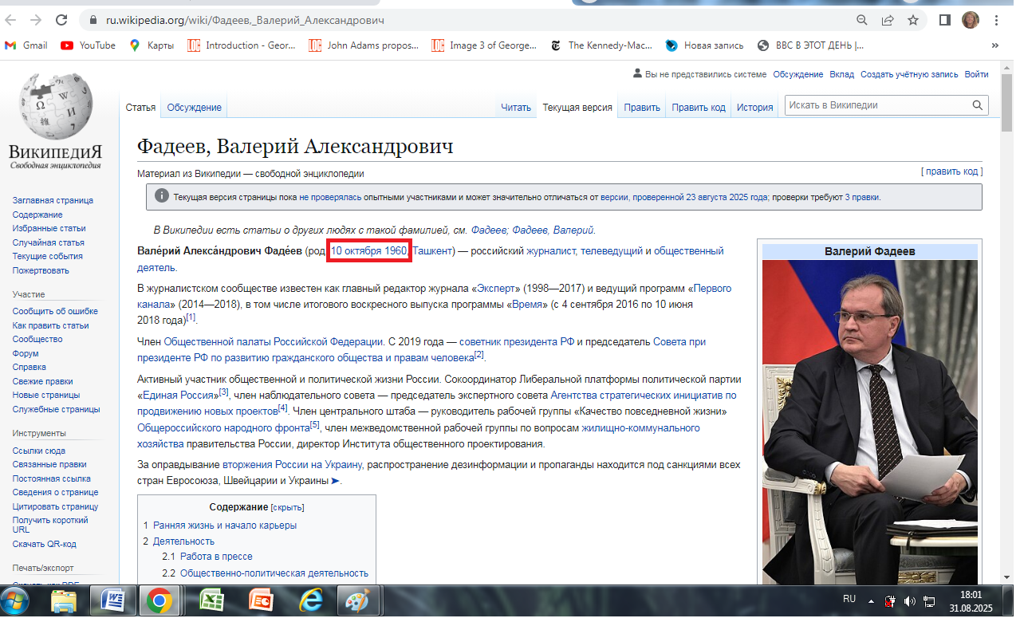The height and width of the screenshot is (626, 1020).
Task: Click the Wikipedia globe logo
Action: point(55,120)
